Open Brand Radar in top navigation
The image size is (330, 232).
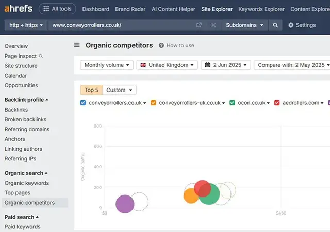(x=130, y=9)
